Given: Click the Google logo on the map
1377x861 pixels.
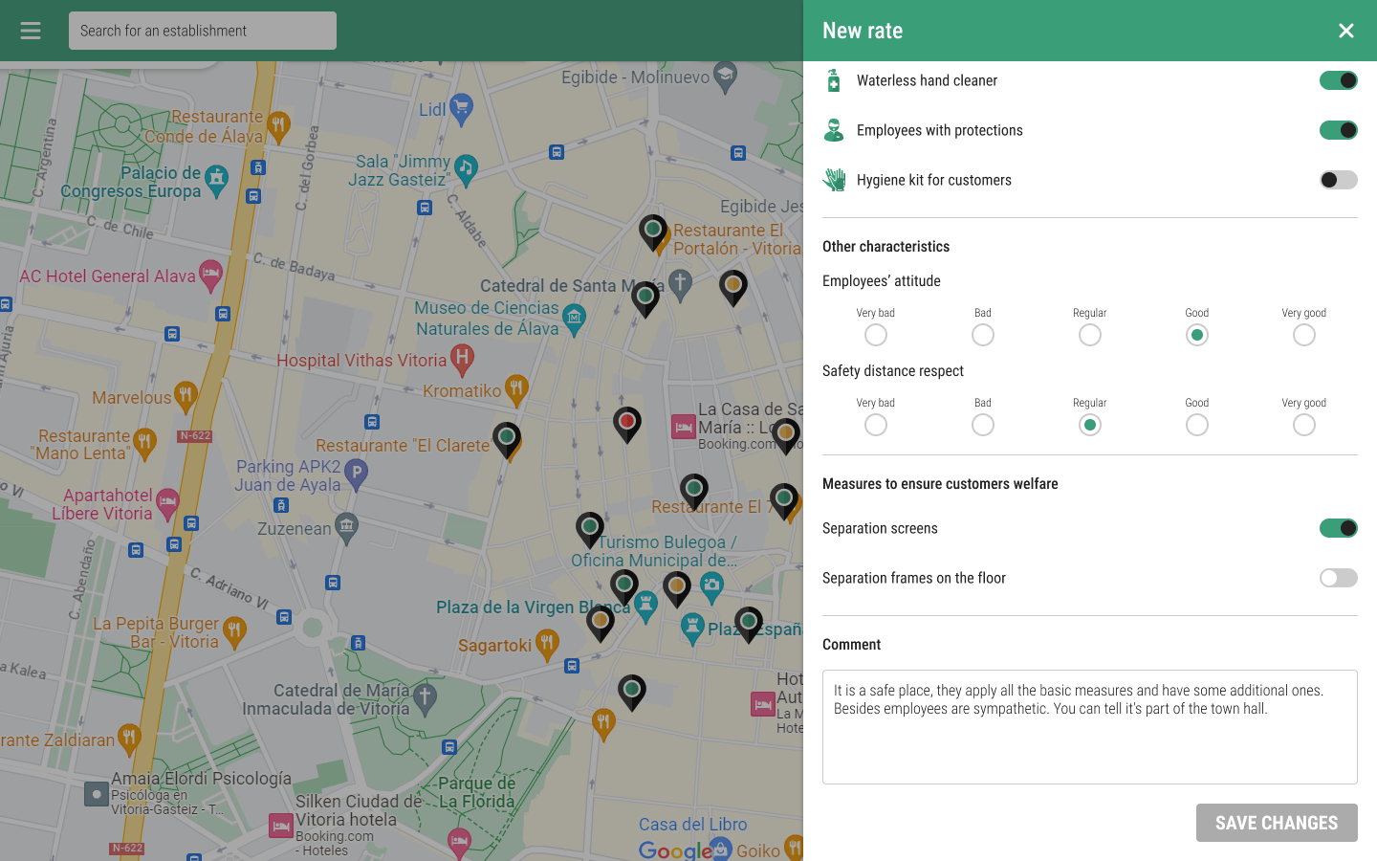Looking at the screenshot, I should [675, 850].
